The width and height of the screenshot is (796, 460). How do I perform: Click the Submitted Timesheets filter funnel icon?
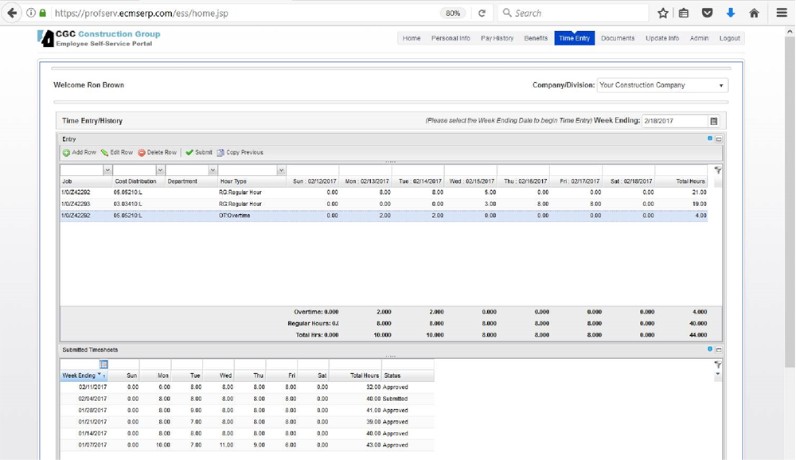(x=718, y=364)
